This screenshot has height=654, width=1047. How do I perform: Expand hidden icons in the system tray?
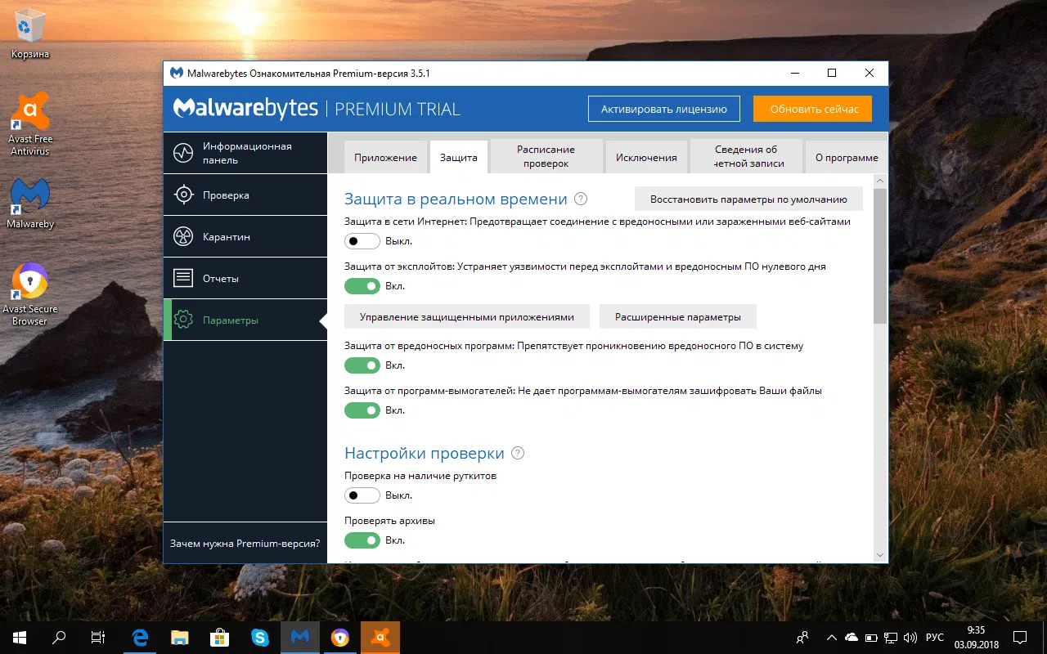830,637
